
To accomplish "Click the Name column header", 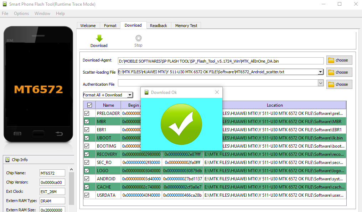I will click(x=108, y=105).
